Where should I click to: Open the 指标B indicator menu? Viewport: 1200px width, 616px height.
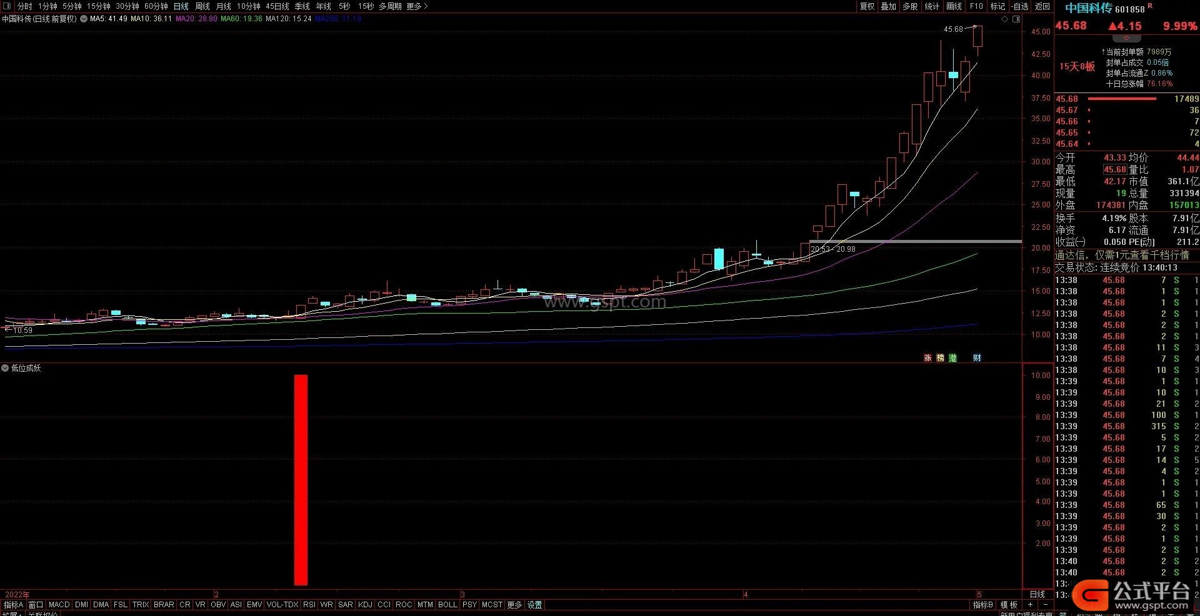[x=983, y=605]
